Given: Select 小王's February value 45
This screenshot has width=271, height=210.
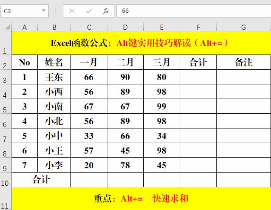Looking at the screenshot, I should click(125, 150).
